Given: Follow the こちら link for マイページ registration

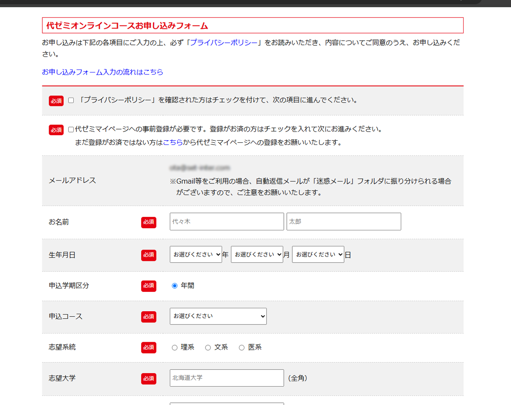Looking at the screenshot, I should (173, 142).
